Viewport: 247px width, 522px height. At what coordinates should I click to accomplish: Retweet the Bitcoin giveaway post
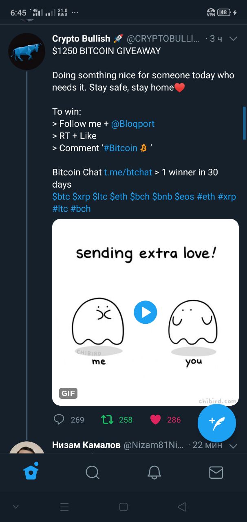pos(107,419)
